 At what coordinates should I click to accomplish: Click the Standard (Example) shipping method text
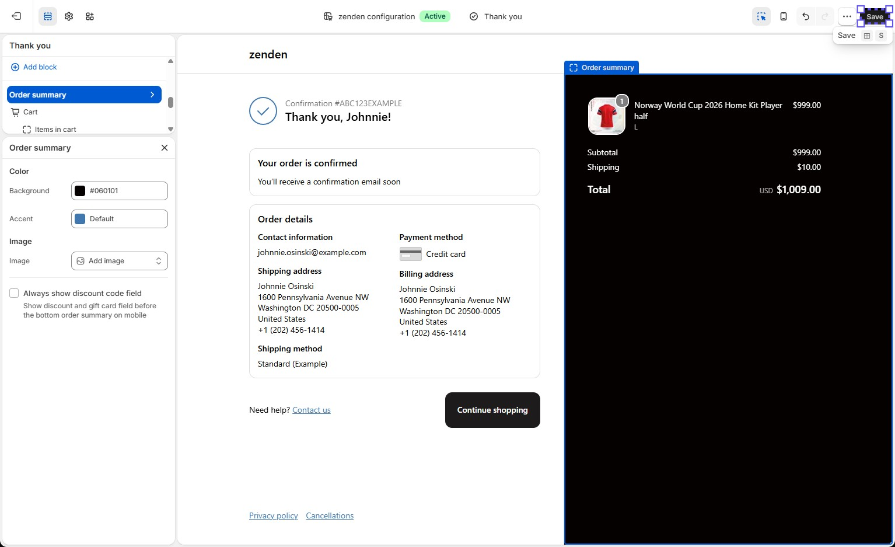coord(293,364)
